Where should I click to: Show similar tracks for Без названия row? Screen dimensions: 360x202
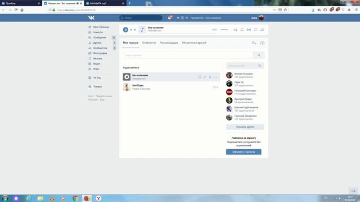tap(200, 77)
